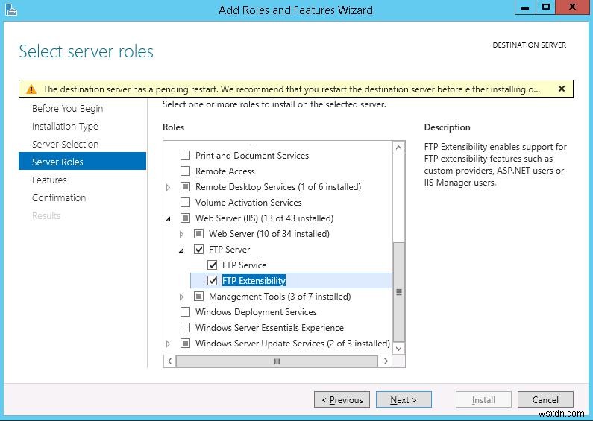Collapse Web Server (IIS) node

click(169, 218)
